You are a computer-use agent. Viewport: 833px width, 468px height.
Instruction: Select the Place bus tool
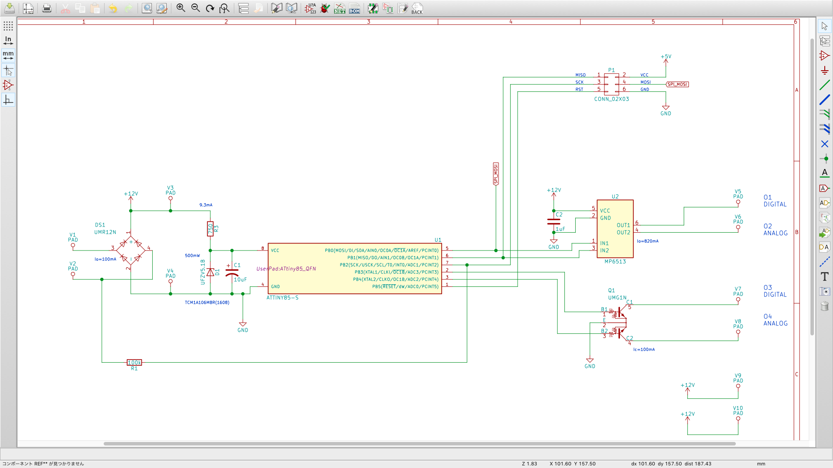824,100
